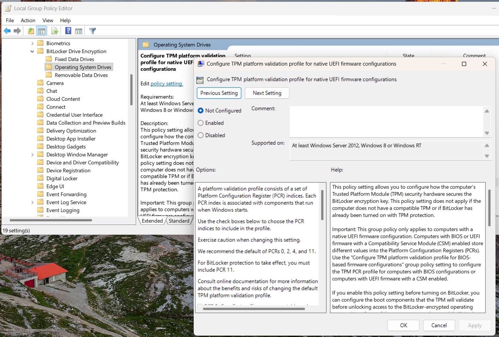
Task: Click the Back navigation arrow
Action: [7, 31]
